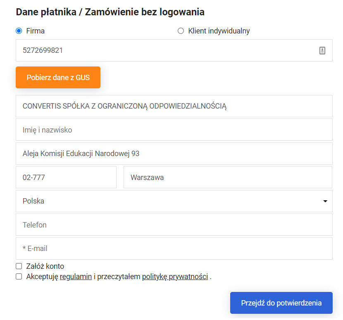Screen dimensions: 343x320
Task: Enable the Załóż konto checkbox
Action: 19,266
